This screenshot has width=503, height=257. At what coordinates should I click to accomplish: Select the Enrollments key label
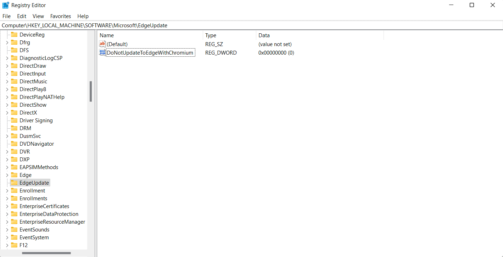tap(33, 199)
